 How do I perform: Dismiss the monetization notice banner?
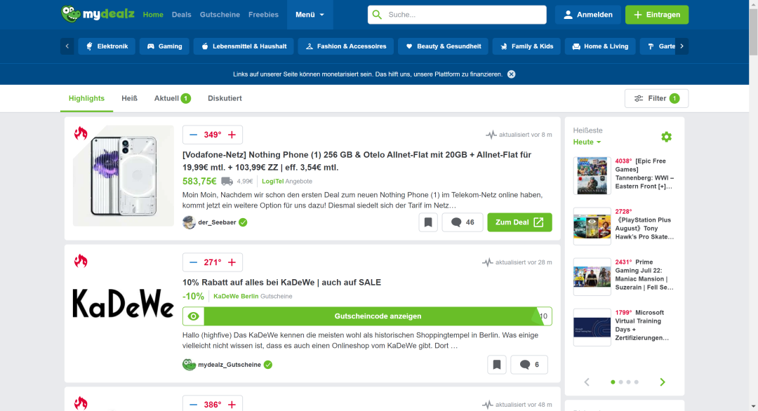pos(512,74)
